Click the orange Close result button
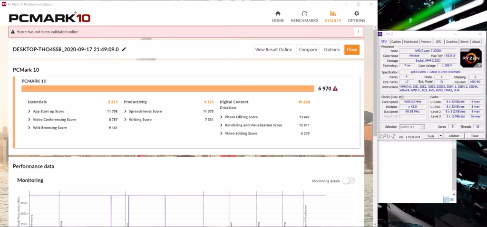The width and height of the screenshot is (487, 227). [x=352, y=49]
